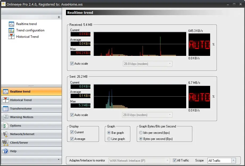Image resolution: width=245 pixels, height=166 pixels.
Task: Click the Realtime trend navigation bar icon
Action: [6, 92]
